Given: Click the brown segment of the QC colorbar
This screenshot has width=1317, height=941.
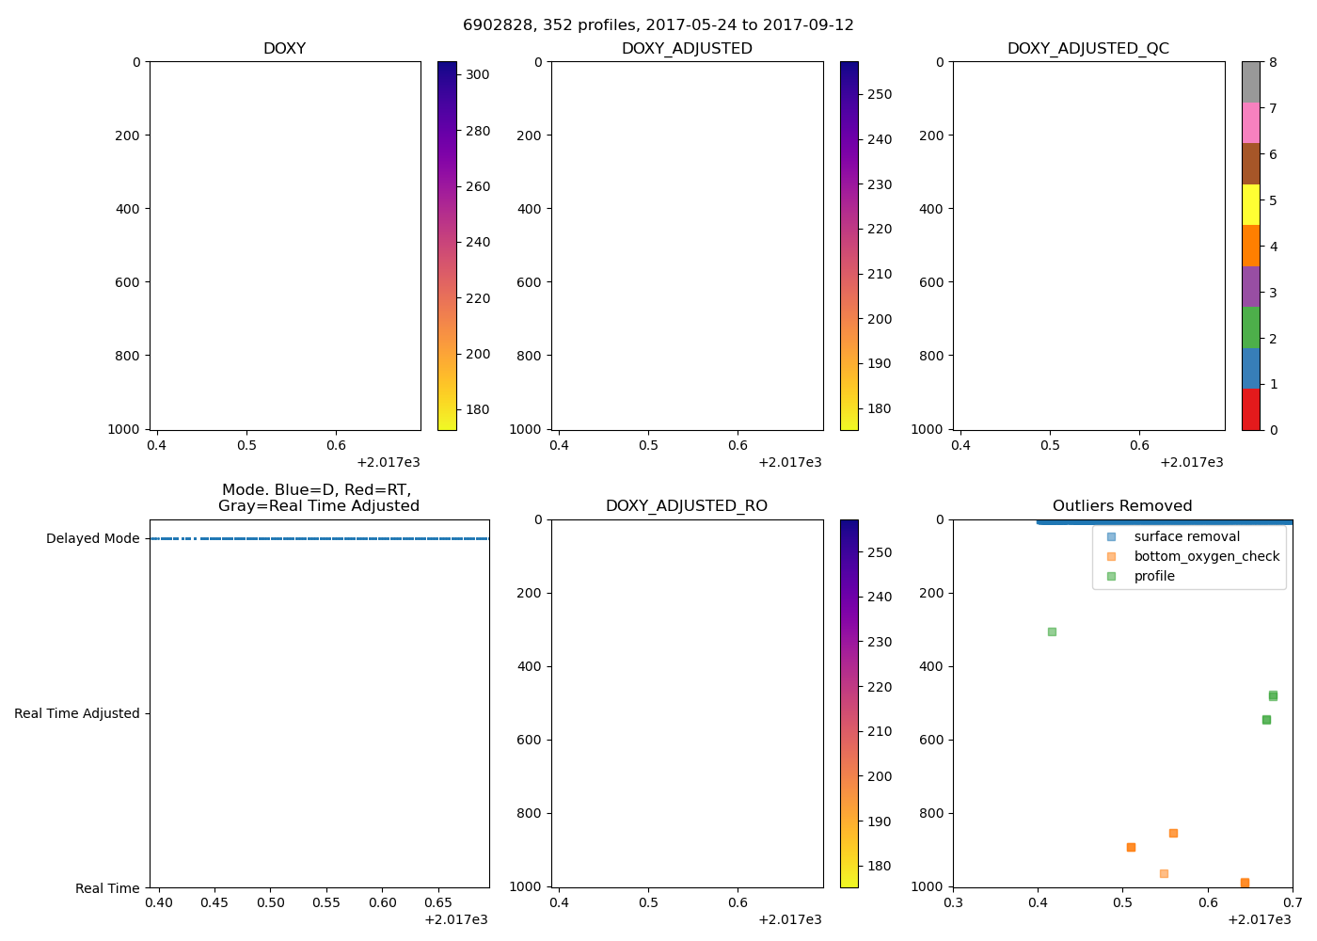Looking at the screenshot, I should coord(1250,164).
